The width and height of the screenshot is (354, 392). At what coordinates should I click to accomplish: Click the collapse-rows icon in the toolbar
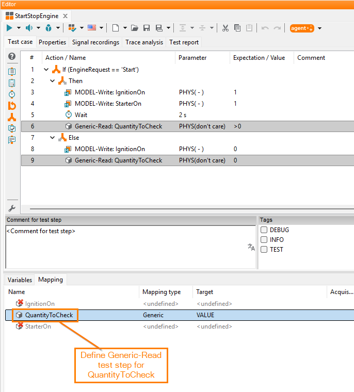pyautogui.click(x=202, y=28)
